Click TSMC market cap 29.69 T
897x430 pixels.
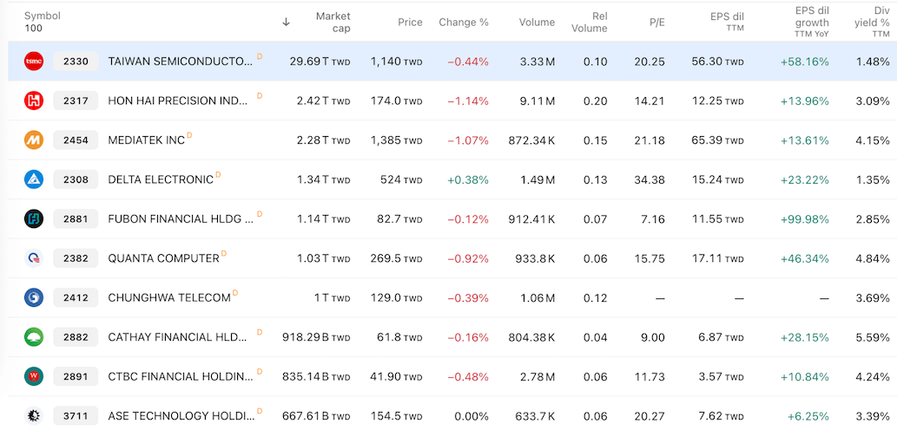tap(320, 61)
